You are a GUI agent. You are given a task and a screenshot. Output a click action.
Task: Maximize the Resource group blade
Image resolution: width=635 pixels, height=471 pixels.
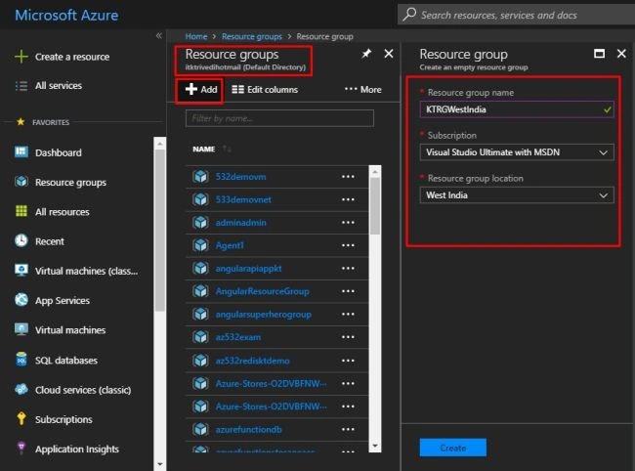600,54
